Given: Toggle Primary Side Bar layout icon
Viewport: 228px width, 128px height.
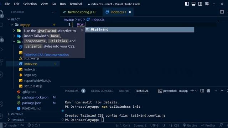Looking at the screenshot, I should [187, 4].
